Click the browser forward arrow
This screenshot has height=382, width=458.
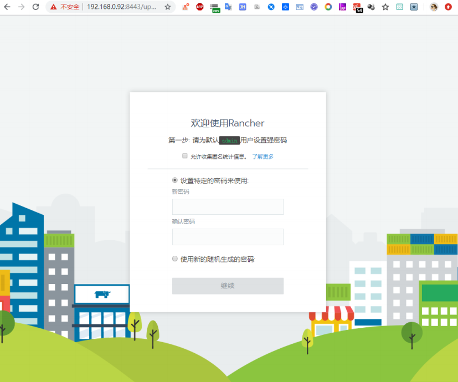pos(22,7)
